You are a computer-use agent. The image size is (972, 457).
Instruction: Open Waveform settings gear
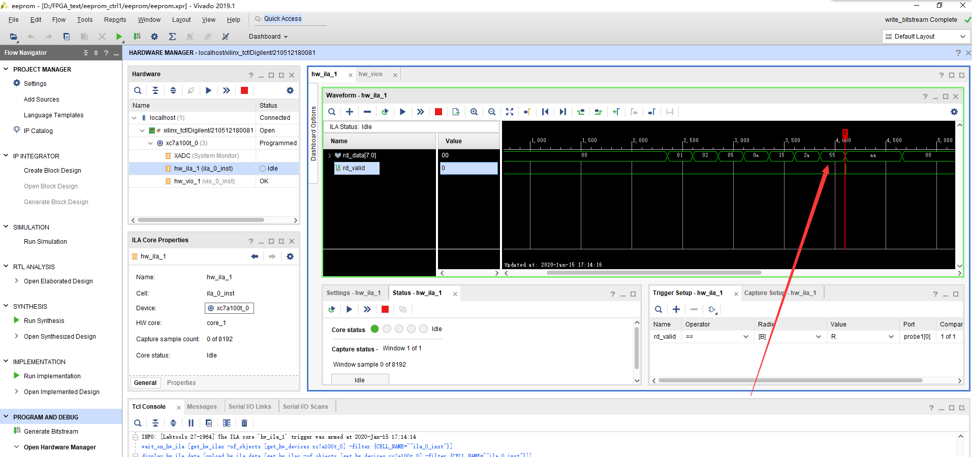point(954,112)
